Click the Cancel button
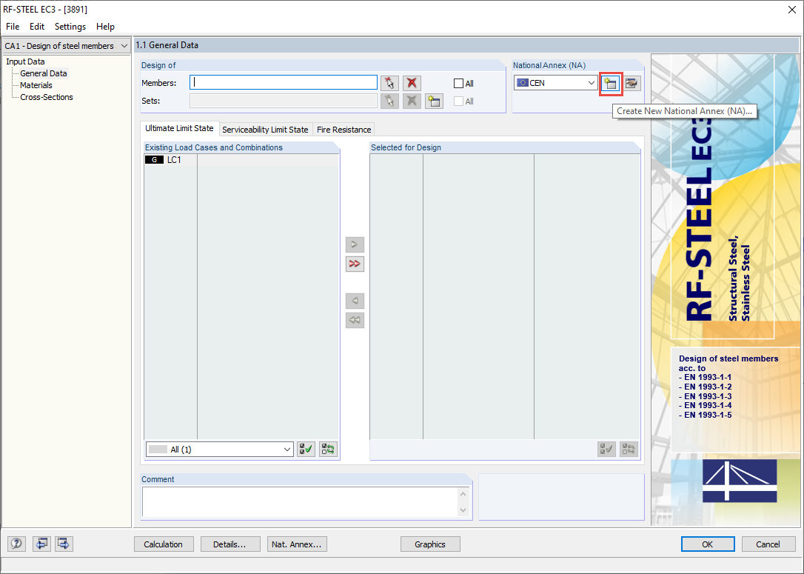 (768, 544)
